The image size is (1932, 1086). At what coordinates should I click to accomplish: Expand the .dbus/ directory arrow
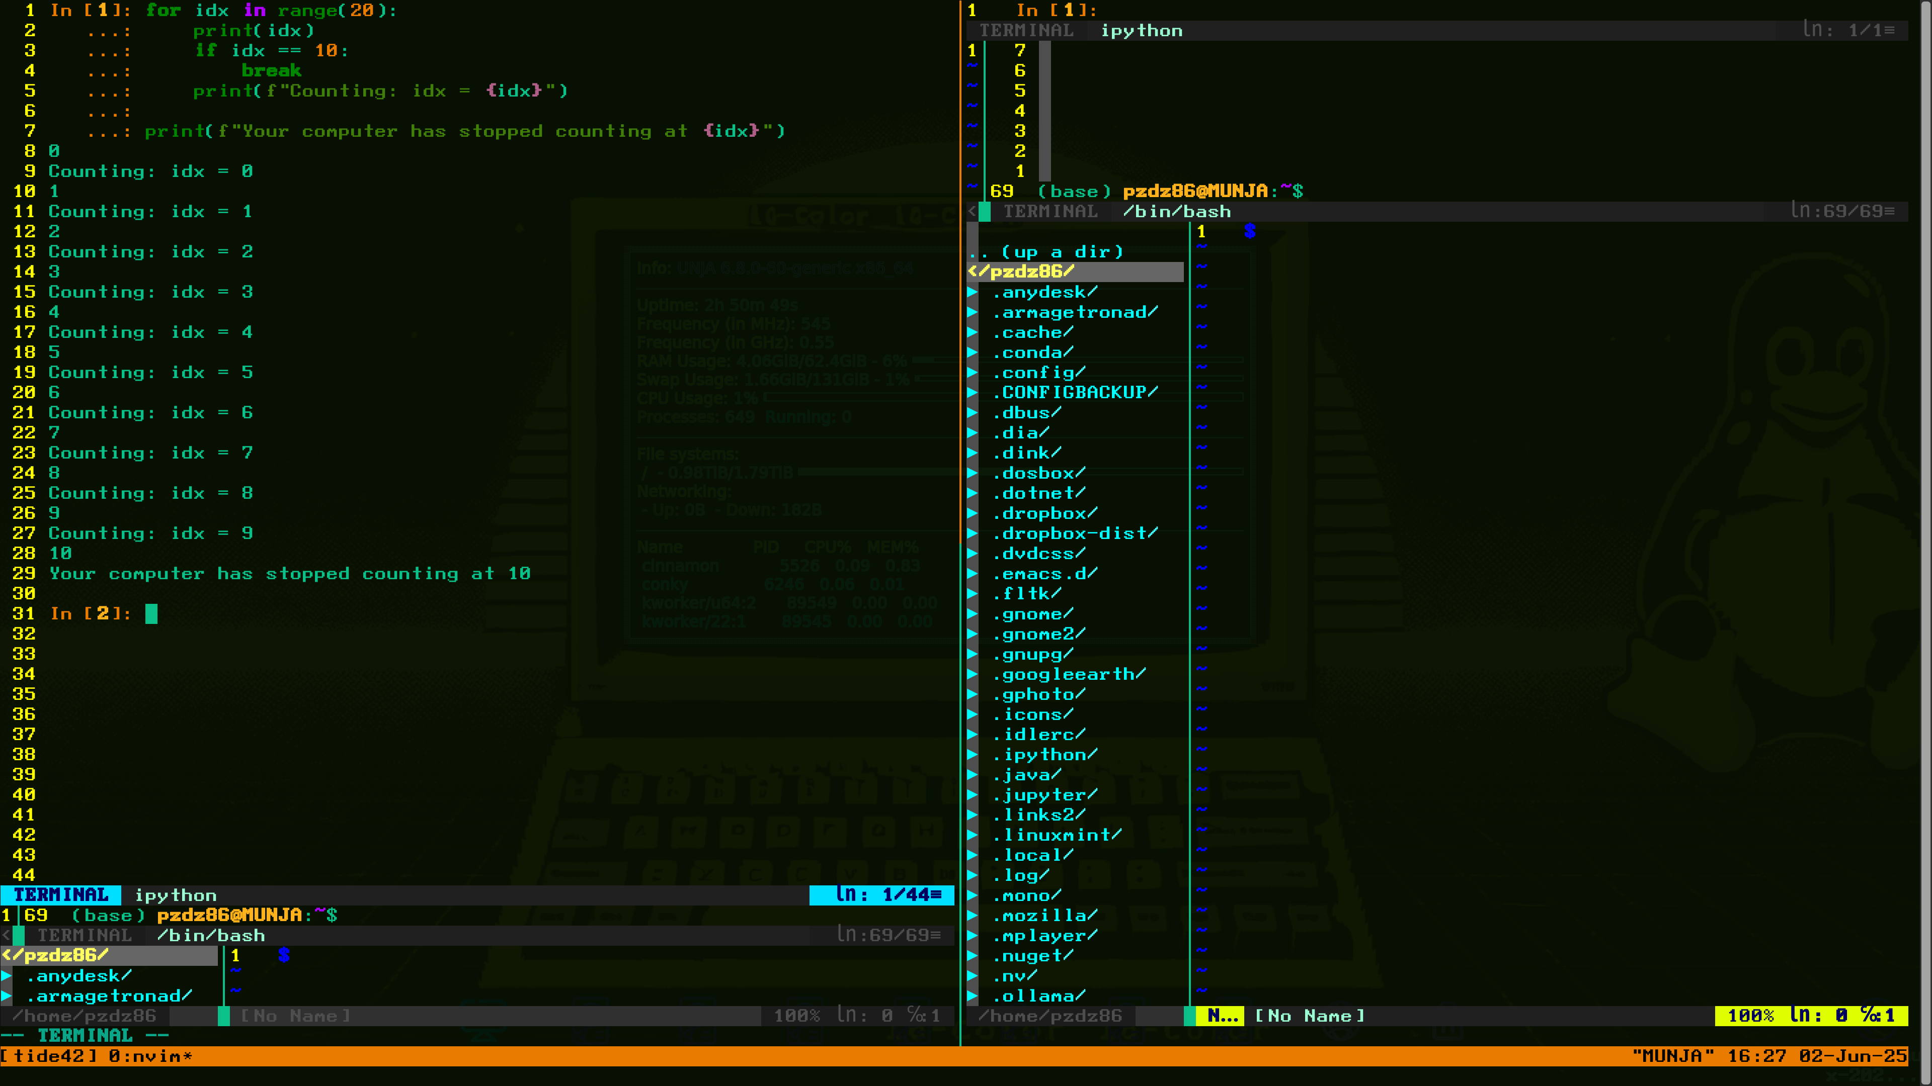coord(973,413)
